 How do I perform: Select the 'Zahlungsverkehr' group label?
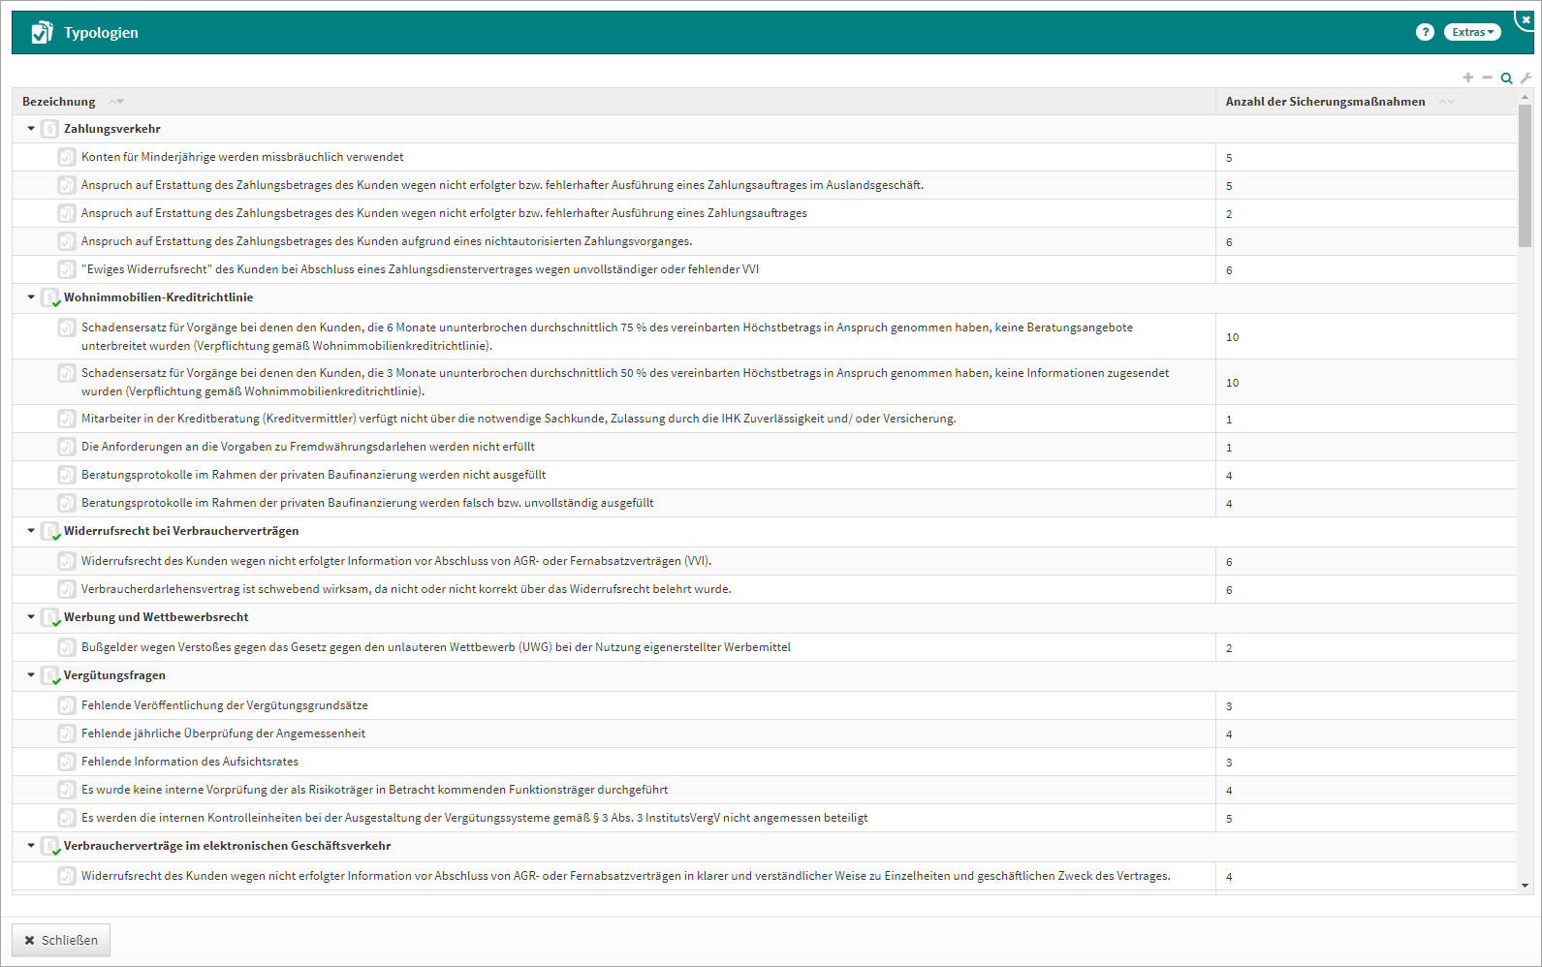[x=112, y=129]
